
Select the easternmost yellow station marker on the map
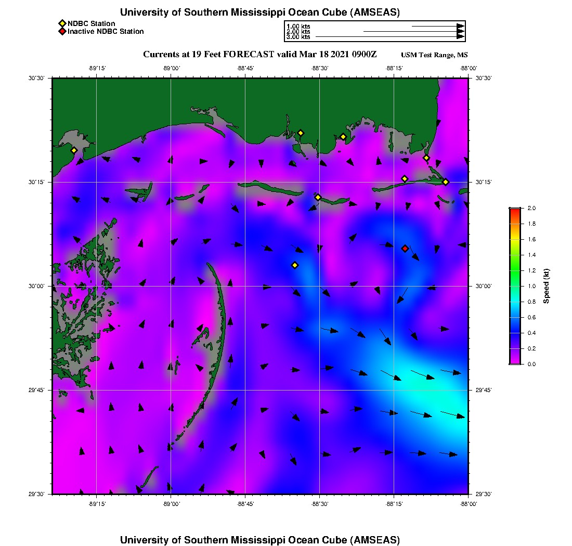tap(446, 182)
